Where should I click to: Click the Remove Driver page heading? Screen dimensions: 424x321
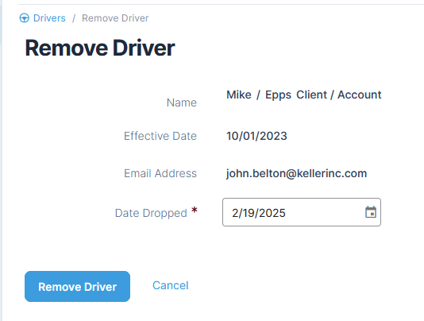(100, 48)
